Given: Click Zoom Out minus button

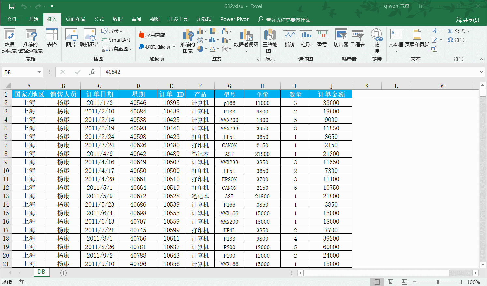Looking at the screenshot, I should coord(415,282).
